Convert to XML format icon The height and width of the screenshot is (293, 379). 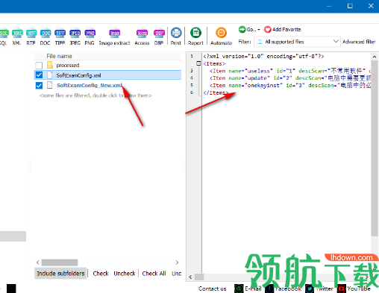point(17,36)
